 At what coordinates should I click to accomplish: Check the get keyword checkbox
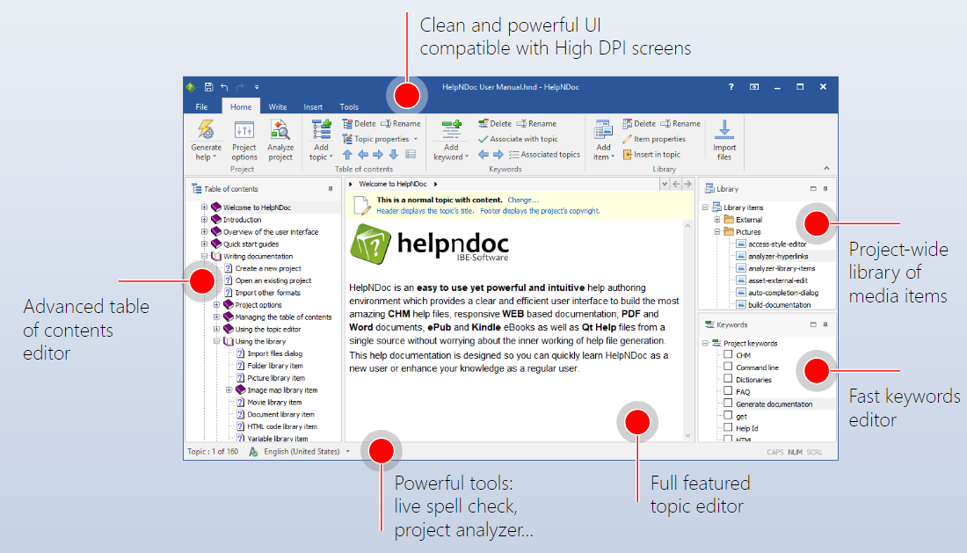click(x=729, y=415)
